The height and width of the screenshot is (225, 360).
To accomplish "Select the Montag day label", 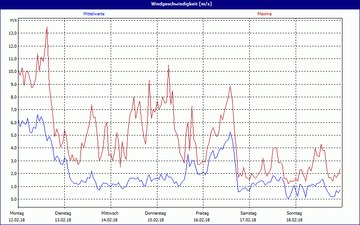I will (x=16, y=213).
